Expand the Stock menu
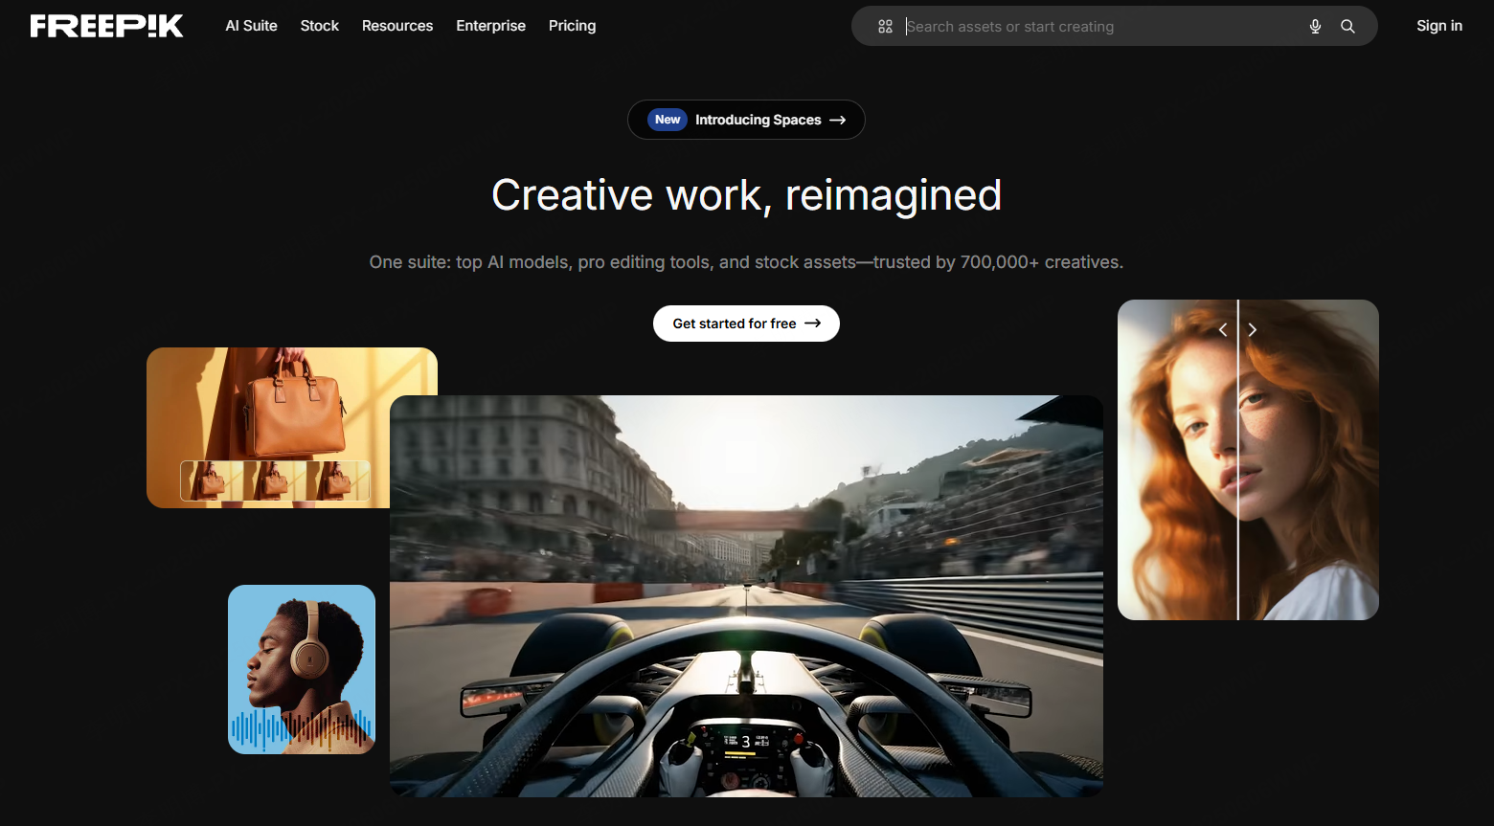The width and height of the screenshot is (1494, 826). click(x=319, y=26)
